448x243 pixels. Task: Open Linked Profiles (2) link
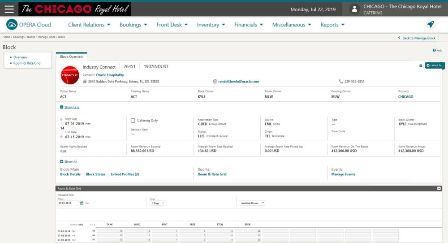coord(125,174)
